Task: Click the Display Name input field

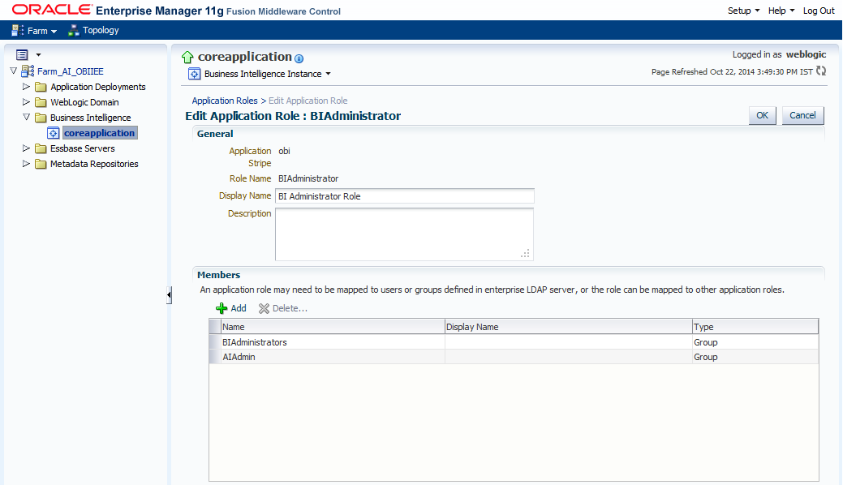Action: [x=404, y=196]
